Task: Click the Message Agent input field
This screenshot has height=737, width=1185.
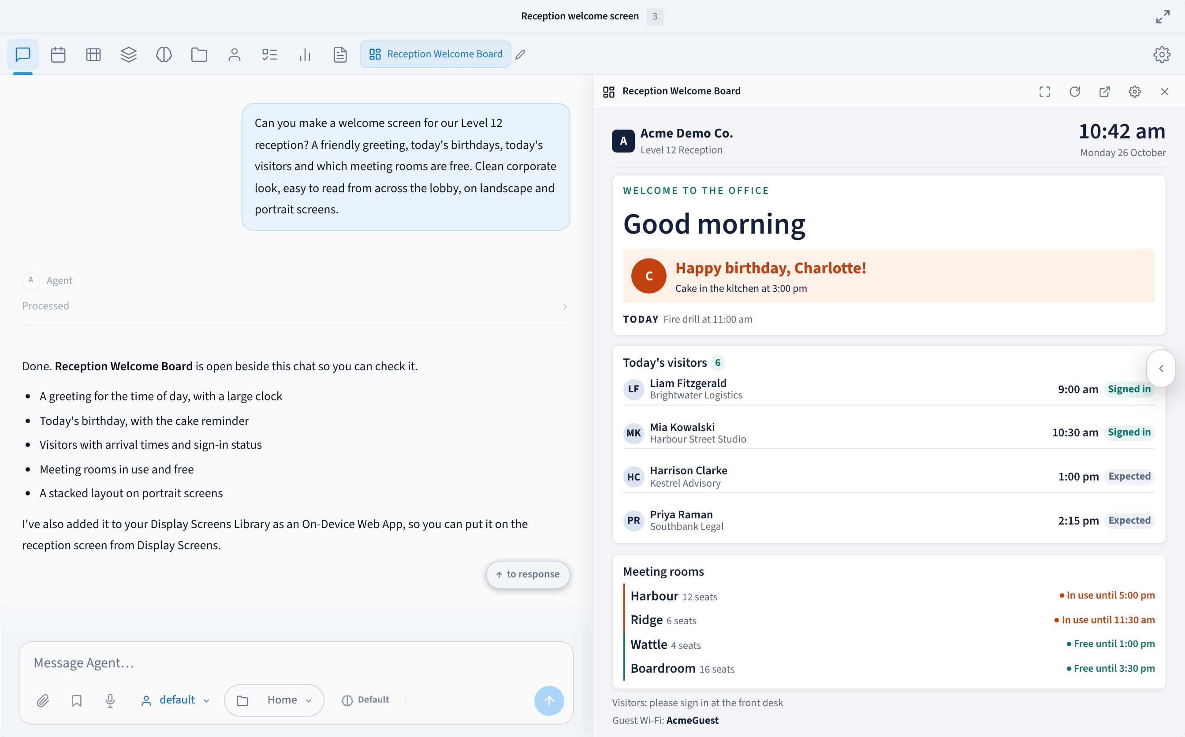Action: [x=296, y=663]
